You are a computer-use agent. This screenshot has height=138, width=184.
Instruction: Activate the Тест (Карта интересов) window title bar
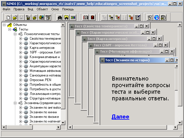(115, 39)
